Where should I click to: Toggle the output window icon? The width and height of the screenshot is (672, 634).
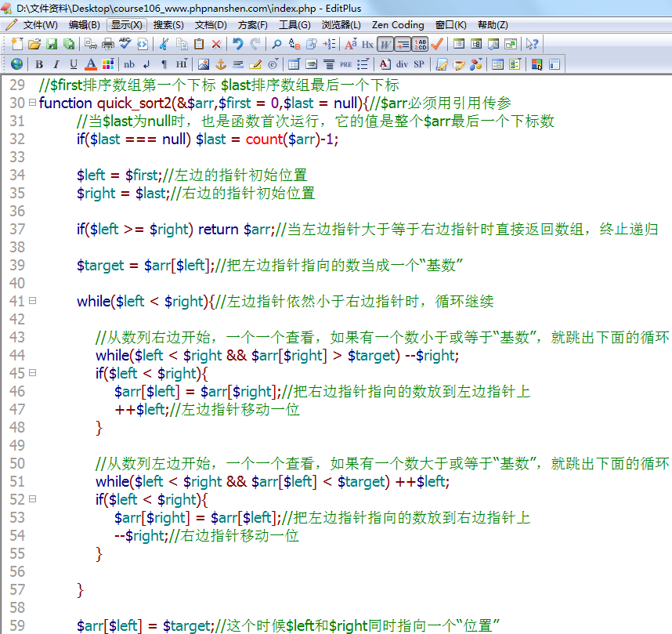(x=493, y=44)
